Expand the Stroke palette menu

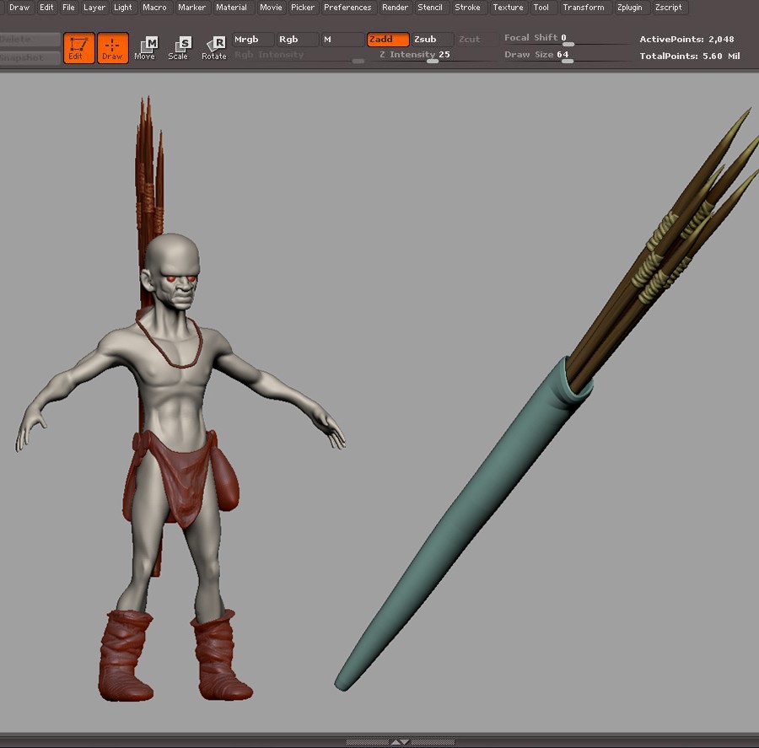[x=467, y=8]
